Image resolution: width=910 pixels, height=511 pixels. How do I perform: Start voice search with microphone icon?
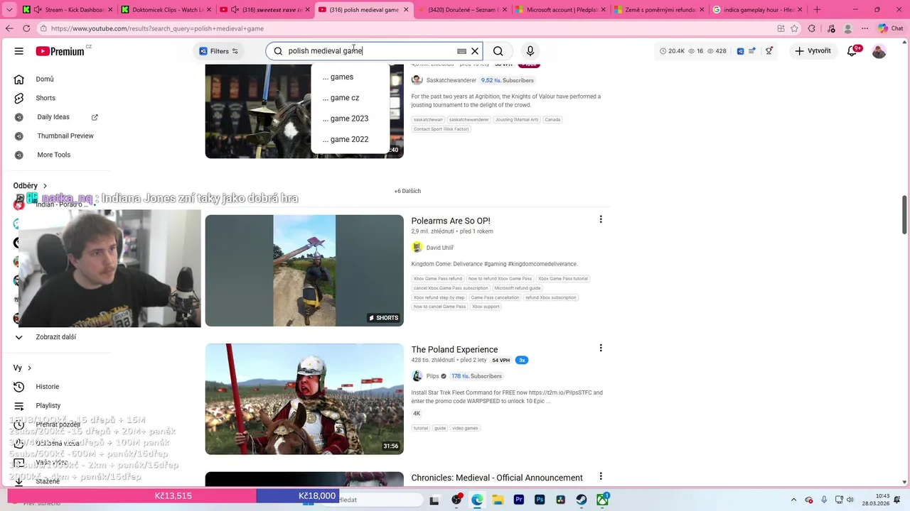[530, 51]
